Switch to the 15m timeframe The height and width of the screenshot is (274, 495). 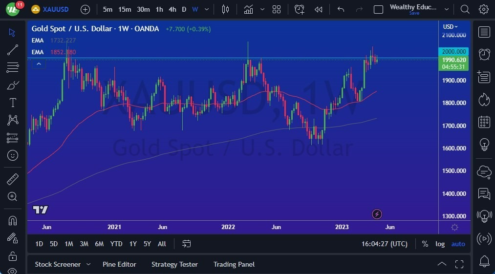(x=125, y=9)
